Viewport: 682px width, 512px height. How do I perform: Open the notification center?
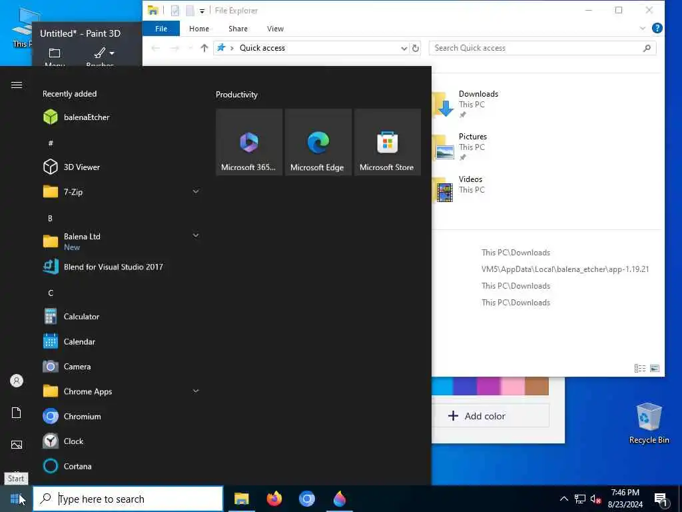(x=661, y=499)
